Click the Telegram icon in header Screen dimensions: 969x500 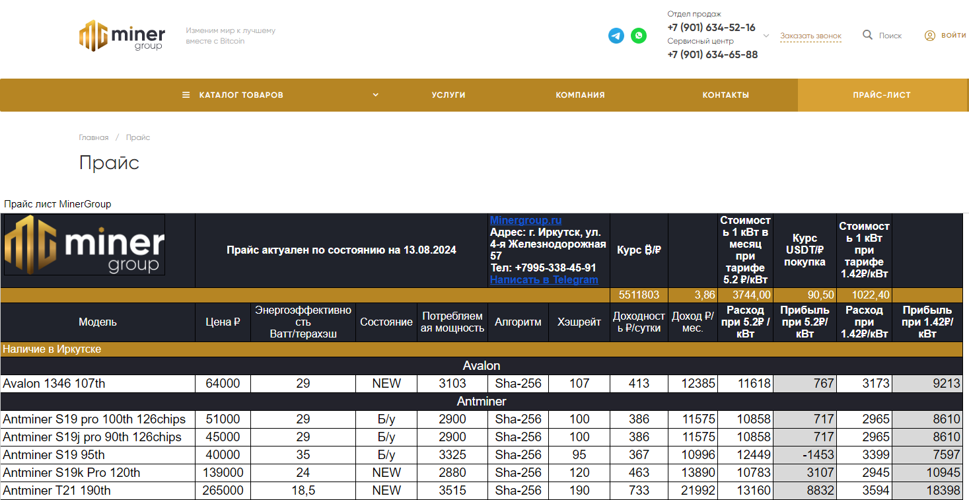[x=616, y=36]
